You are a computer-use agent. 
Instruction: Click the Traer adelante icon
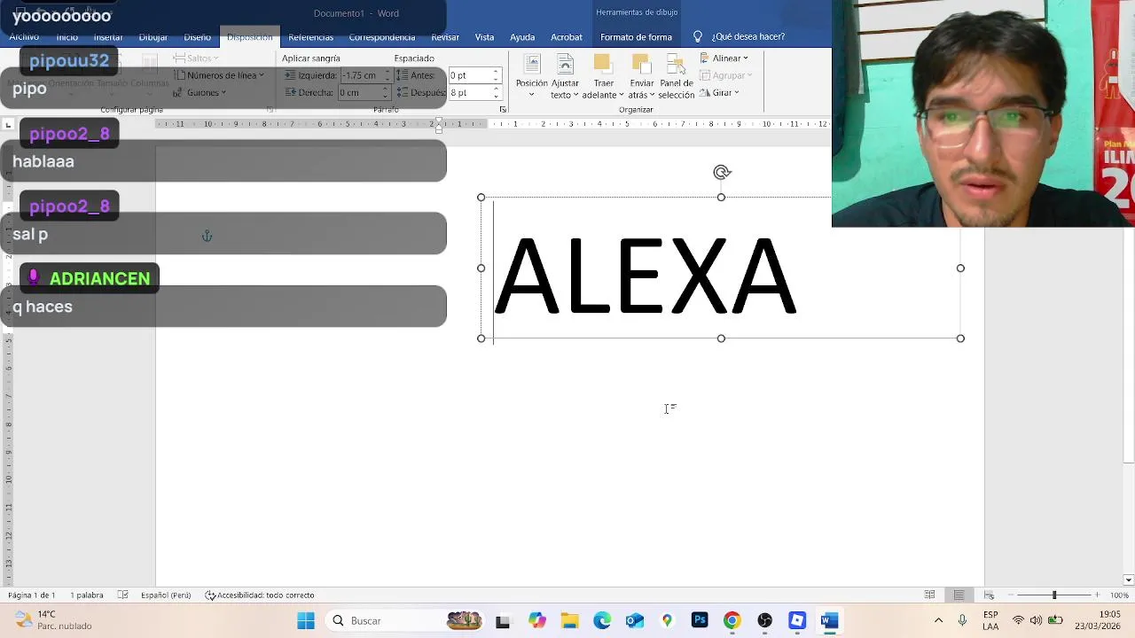[x=602, y=64]
